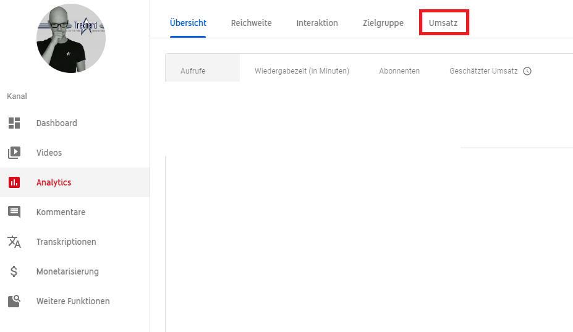
Task: Go to the Zielgruppe tab
Action: coord(383,23)
